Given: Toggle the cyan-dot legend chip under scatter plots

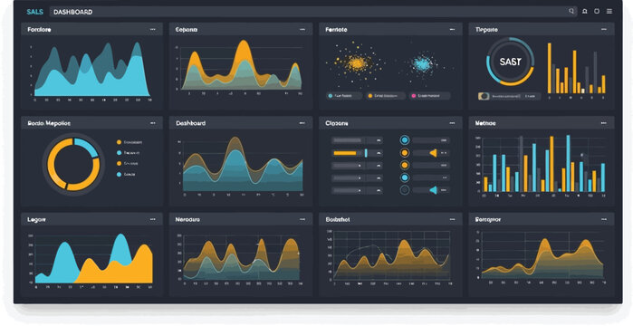Looking at the screenshot, I should (x=343, y=96).
